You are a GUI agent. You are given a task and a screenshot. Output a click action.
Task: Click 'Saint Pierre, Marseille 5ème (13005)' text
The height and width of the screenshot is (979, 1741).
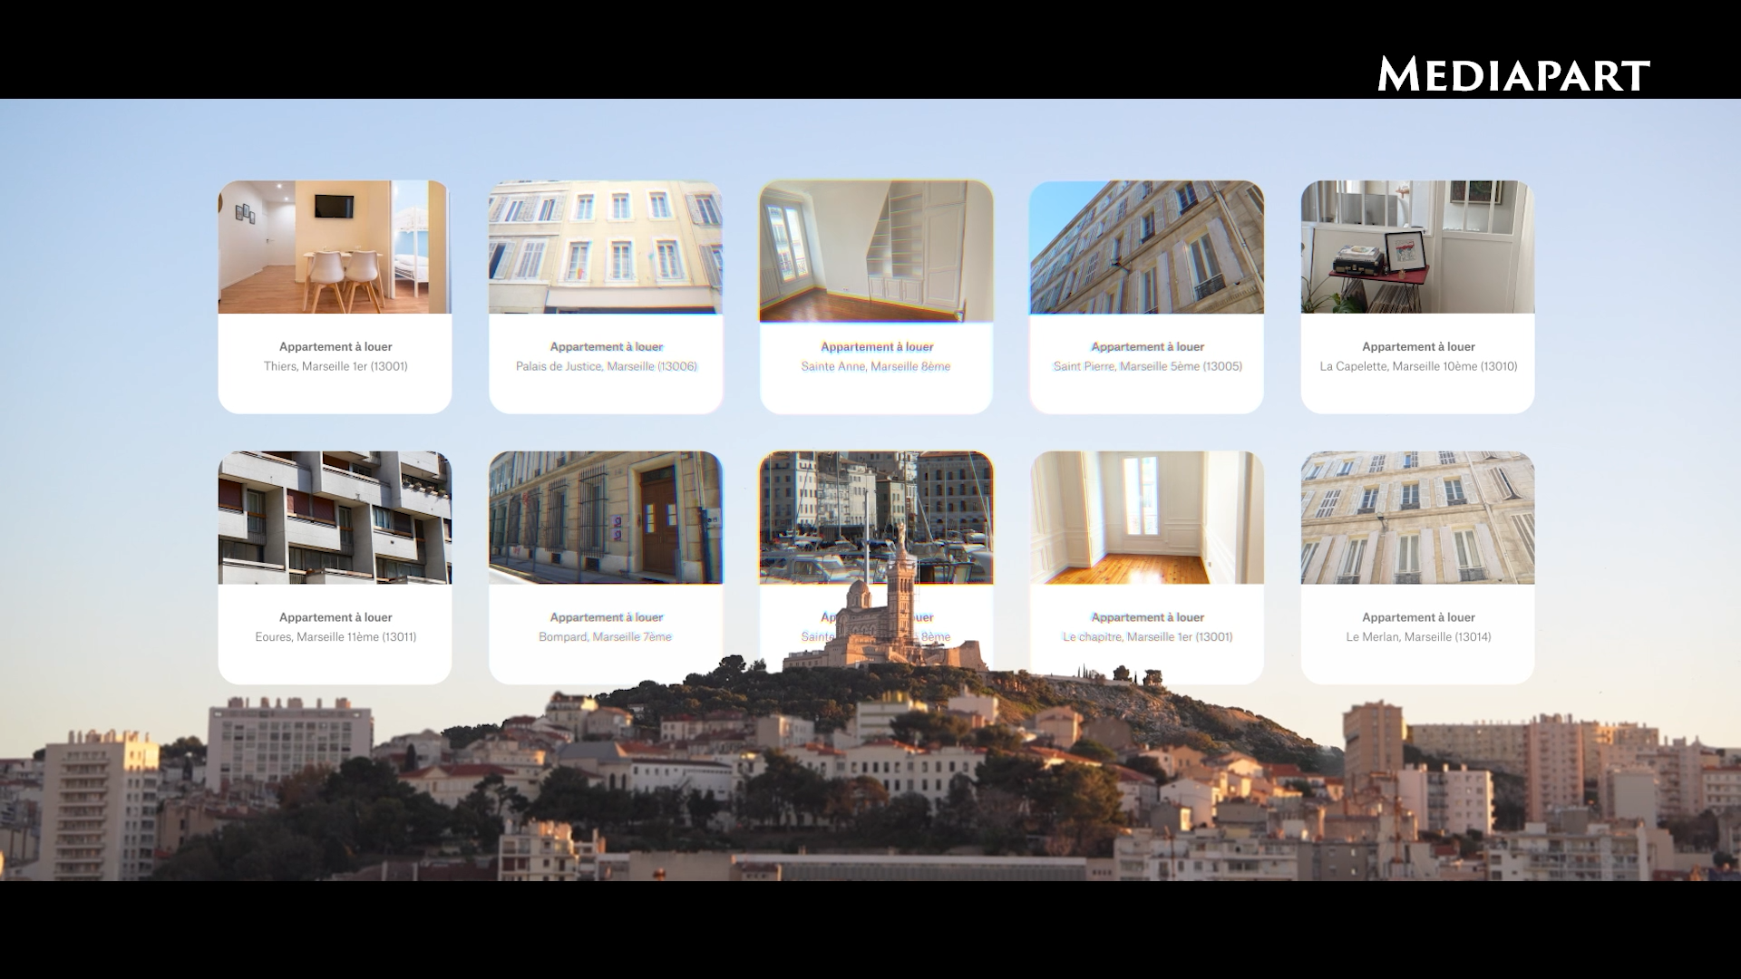tap(1147, 366)
